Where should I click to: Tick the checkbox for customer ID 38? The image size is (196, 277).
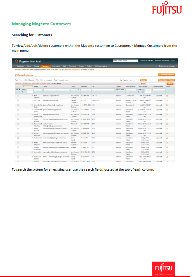[x=18, y=96]
